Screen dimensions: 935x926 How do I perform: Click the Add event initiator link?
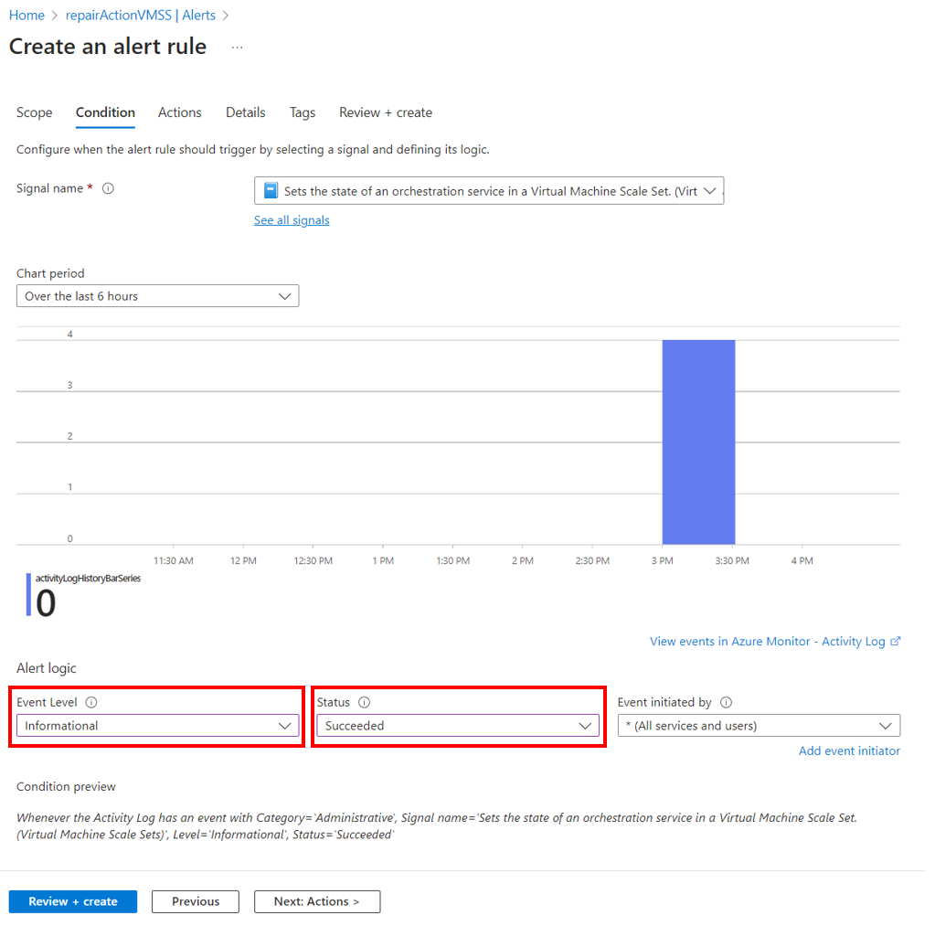[849, 750]
